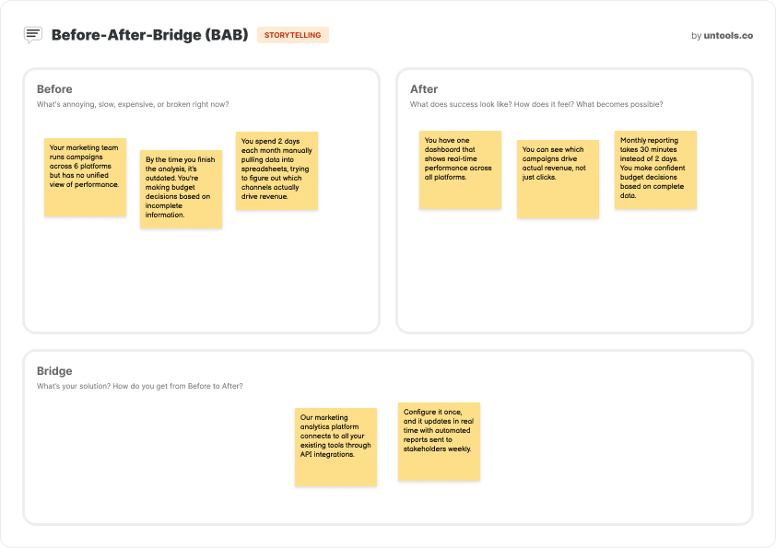Open the untools.co link

coord(728,36)
